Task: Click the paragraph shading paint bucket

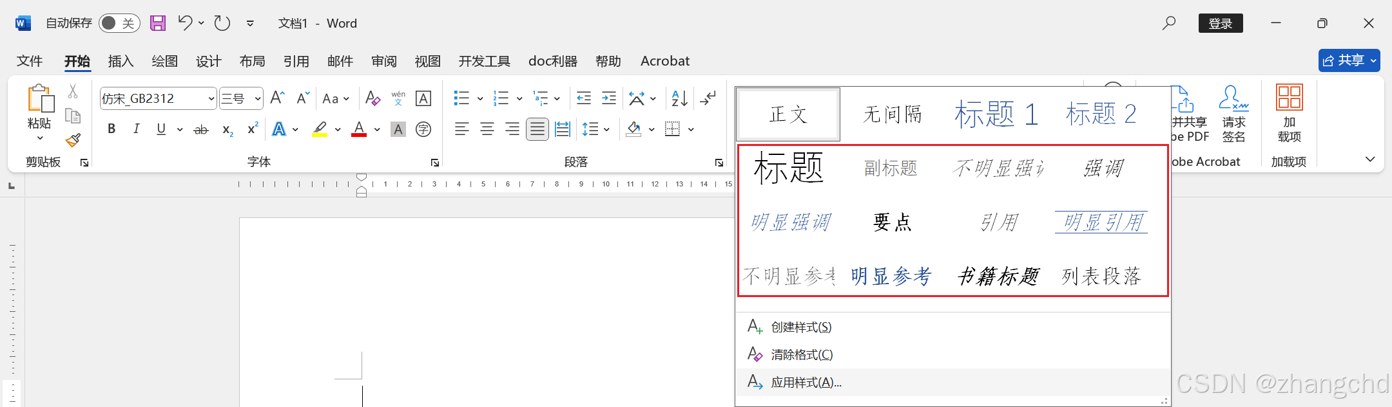Action: (x=633, y=129)
